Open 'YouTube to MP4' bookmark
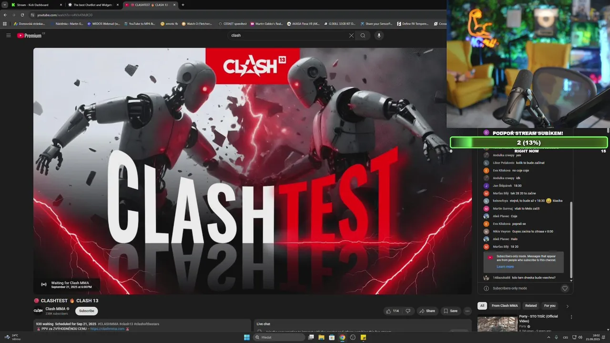610x343 pixels. click(139, 23)
